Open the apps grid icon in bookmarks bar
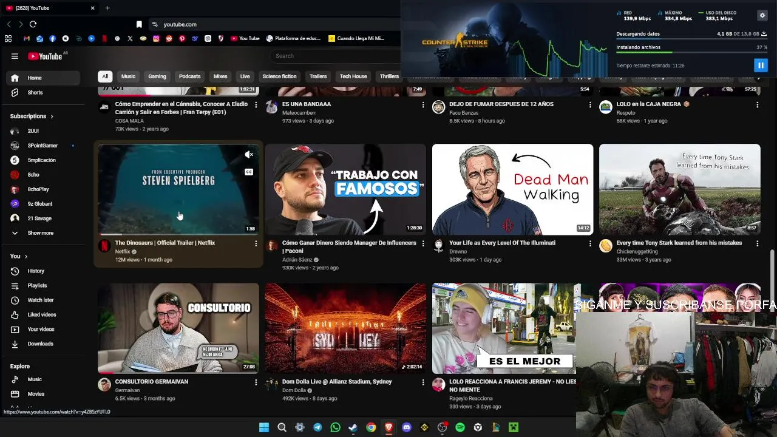Screen dimensions: 777x437 [x=8, y=38]
